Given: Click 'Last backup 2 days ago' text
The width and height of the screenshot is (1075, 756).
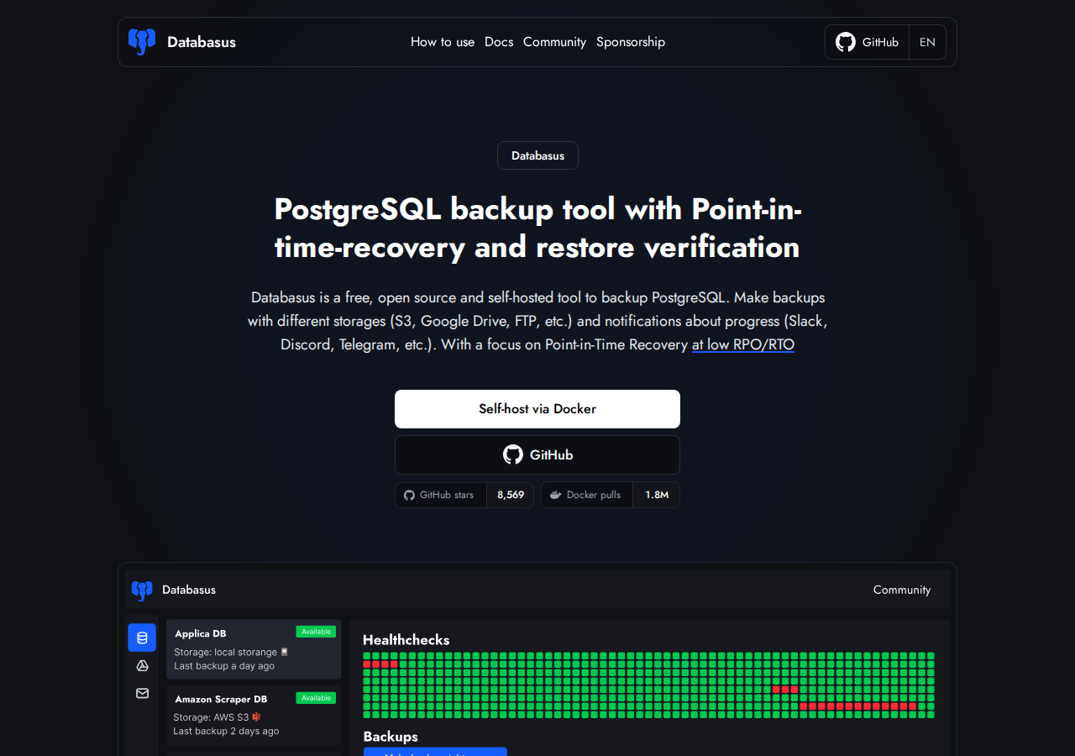Looking at the screenshot, I should coord(226,731).
